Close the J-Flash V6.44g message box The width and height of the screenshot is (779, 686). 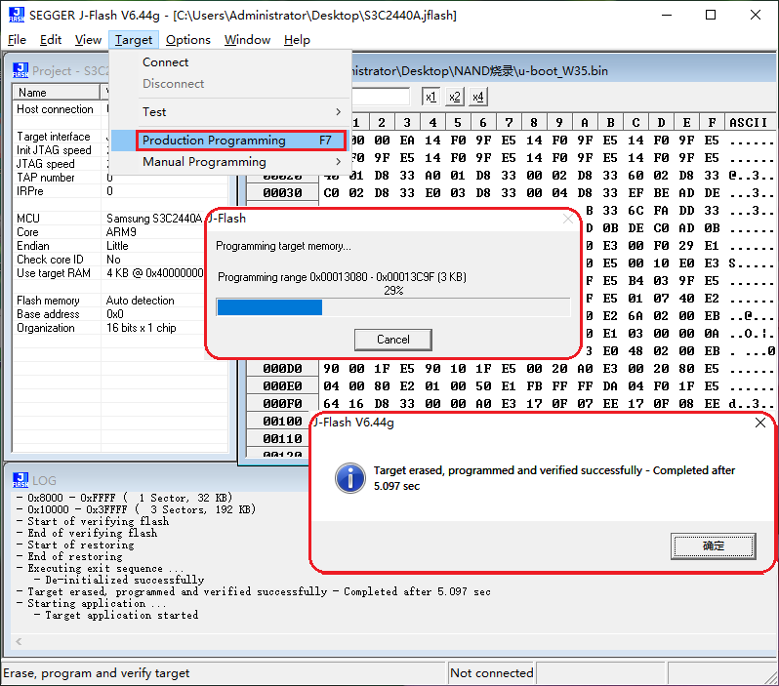point(760,423)
